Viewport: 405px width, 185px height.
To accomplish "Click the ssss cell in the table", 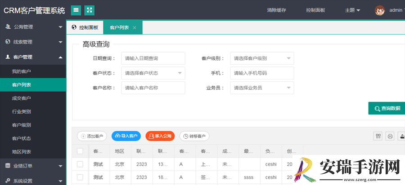I will coord(248,177).
